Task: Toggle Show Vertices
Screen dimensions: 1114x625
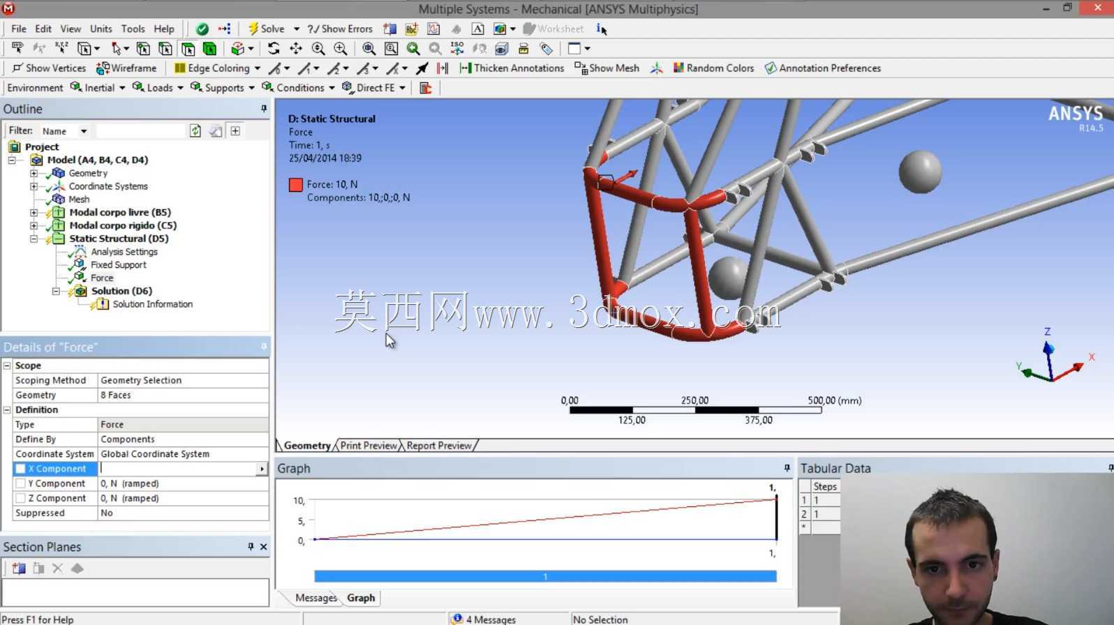Action: click(x=49, y=68)
